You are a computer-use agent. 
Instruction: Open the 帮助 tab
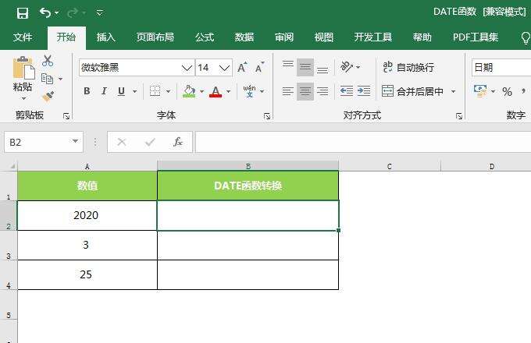(x=422, y=37)
